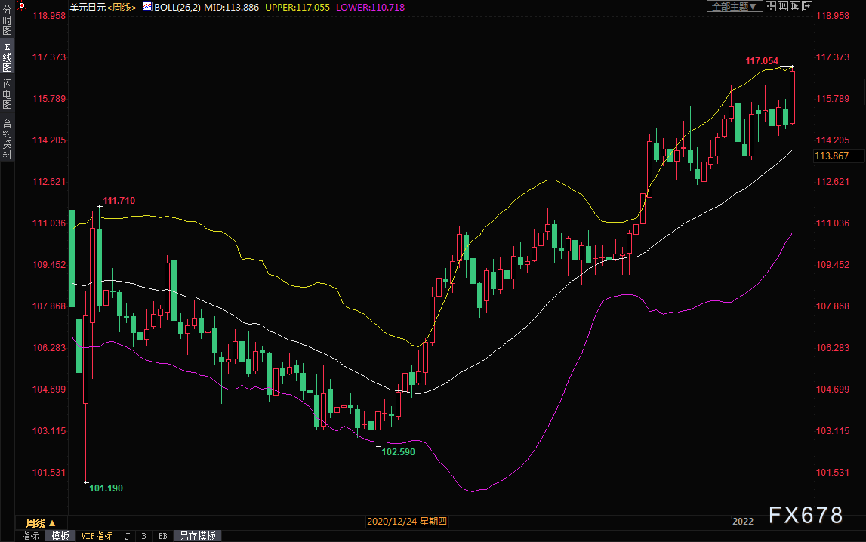Click the <周线> period label in title

[x=122, y=8]
